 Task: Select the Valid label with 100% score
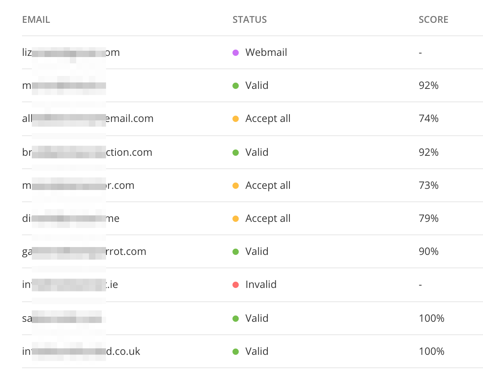[x=257, y=318]
